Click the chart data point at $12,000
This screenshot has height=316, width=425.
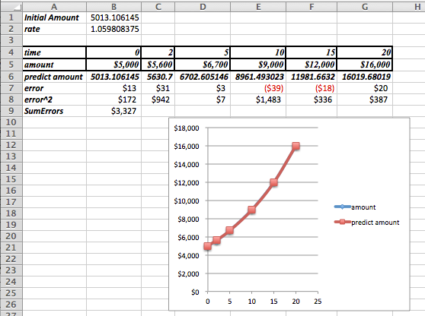coord(273,182)
